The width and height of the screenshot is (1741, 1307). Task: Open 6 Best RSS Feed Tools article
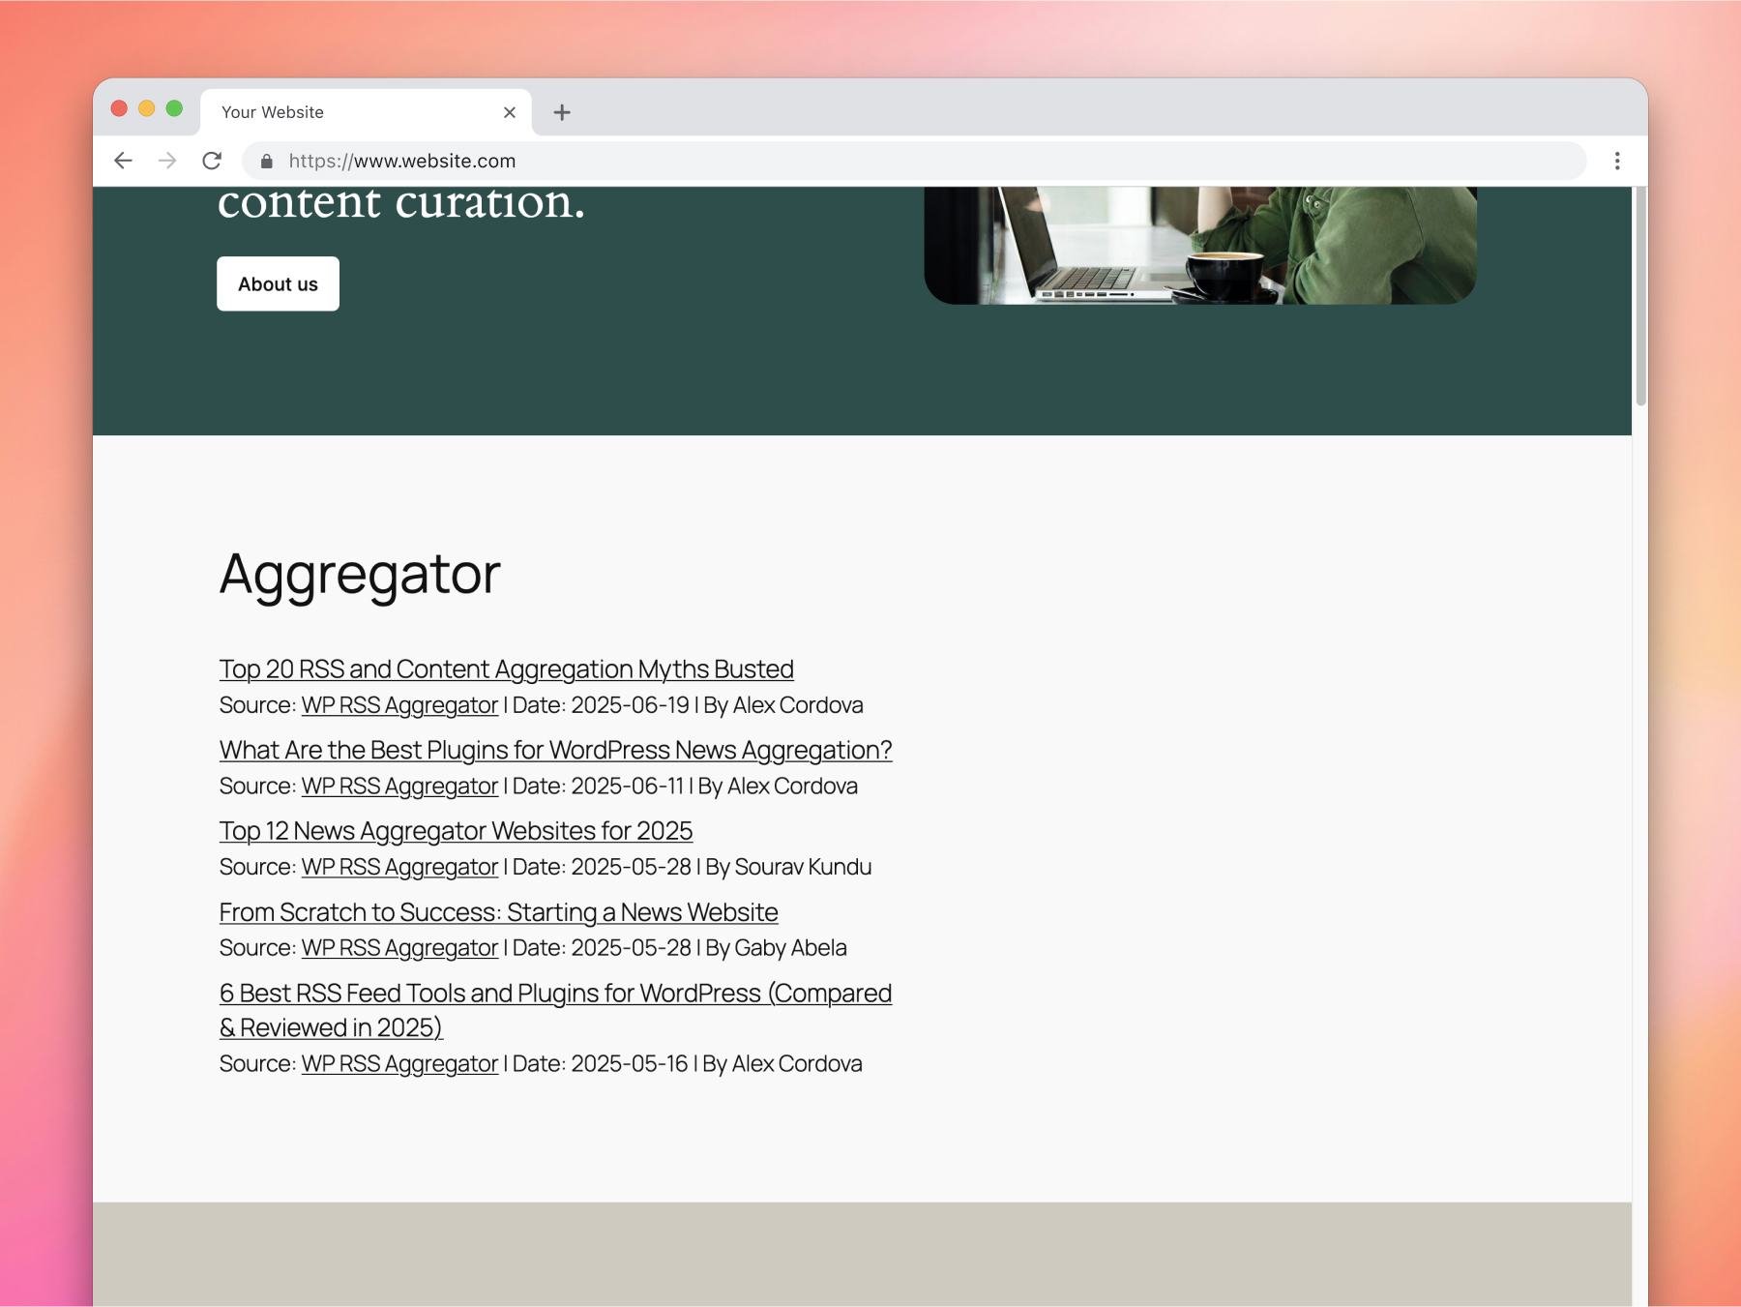point(556,1010)
